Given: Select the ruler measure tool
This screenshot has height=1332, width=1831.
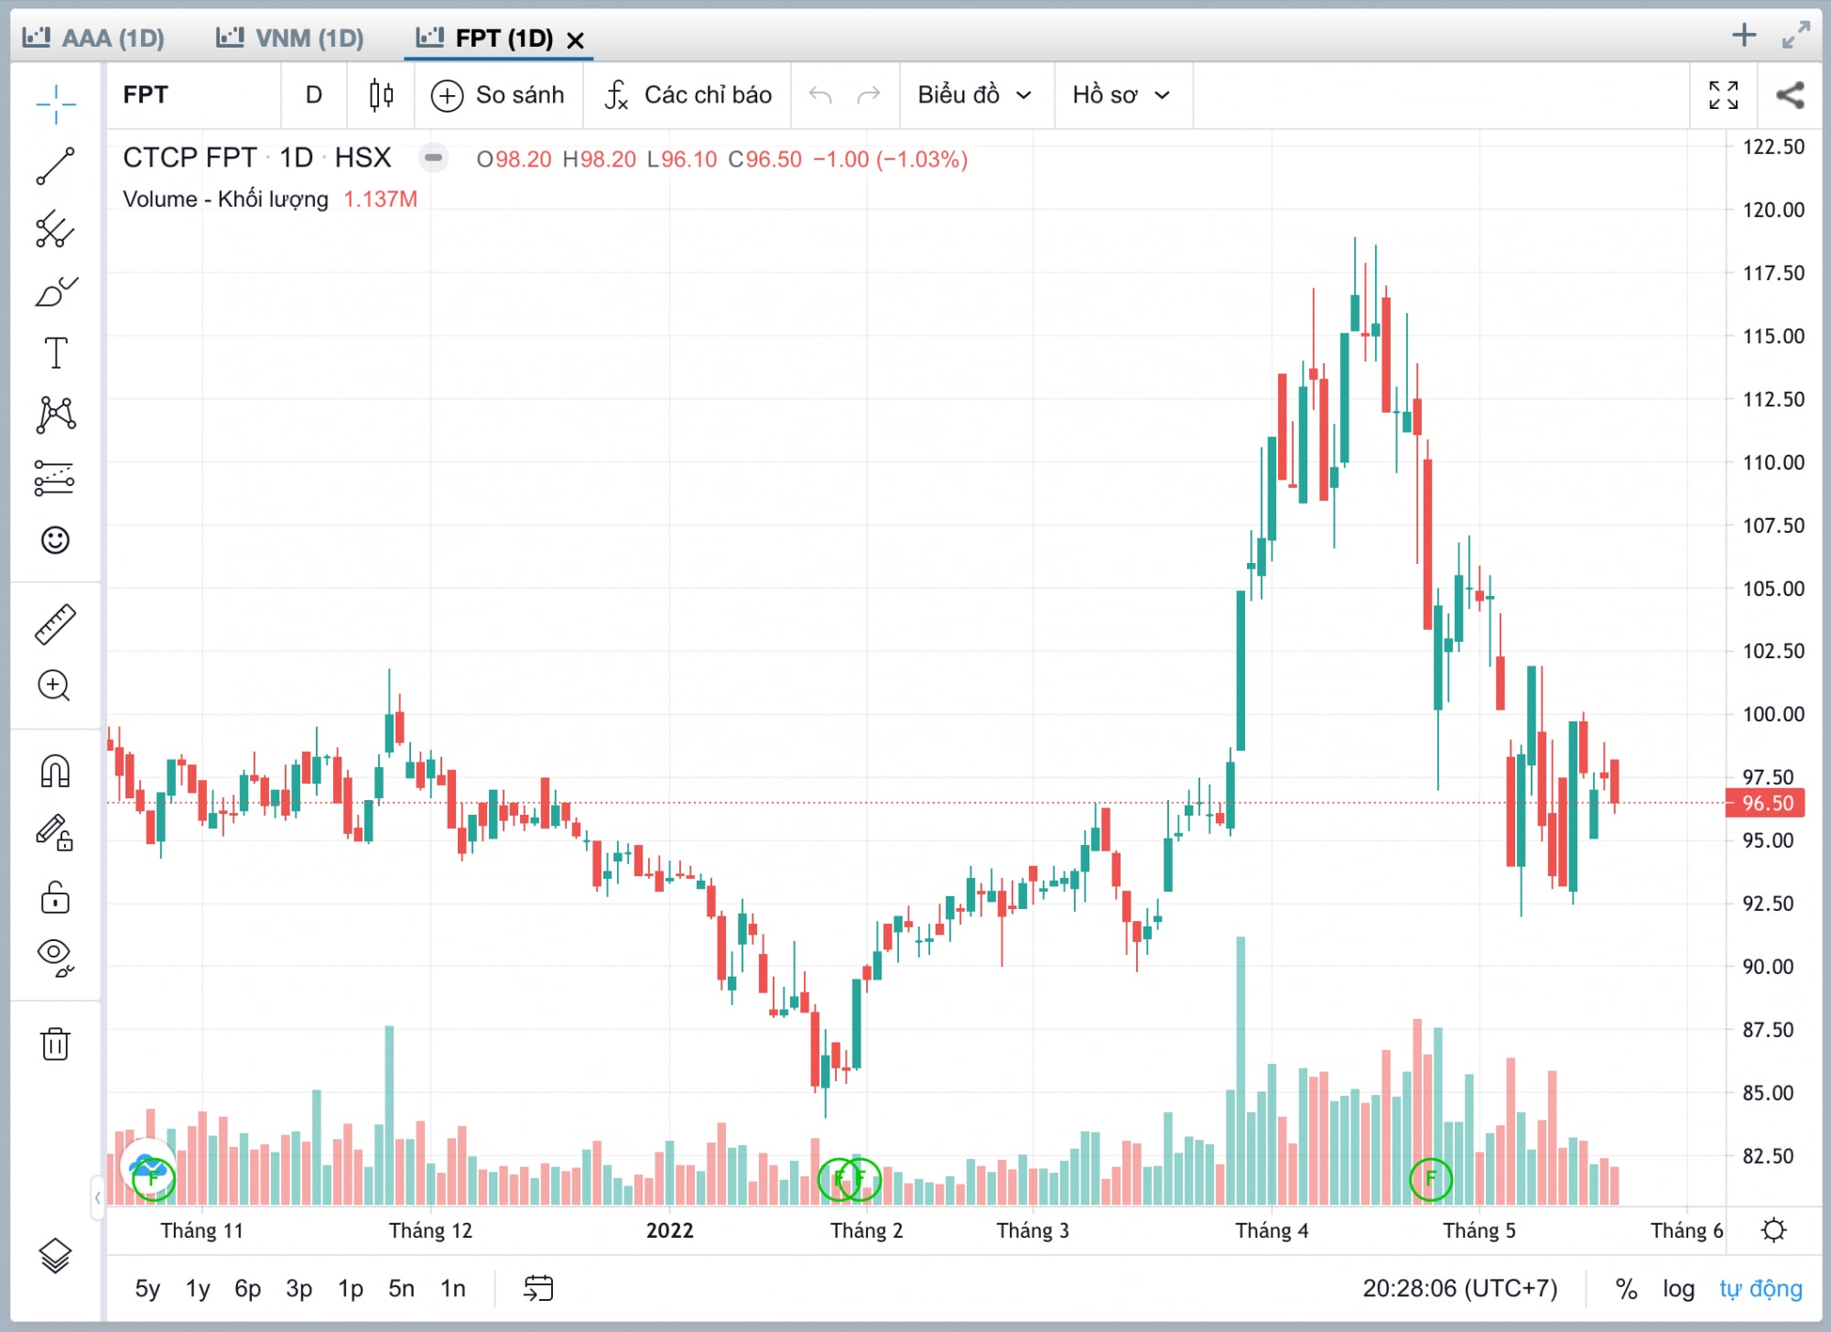Looking at the screenshot, I should 56,624.
